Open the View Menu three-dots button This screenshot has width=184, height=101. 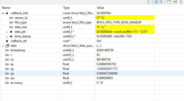181,2
